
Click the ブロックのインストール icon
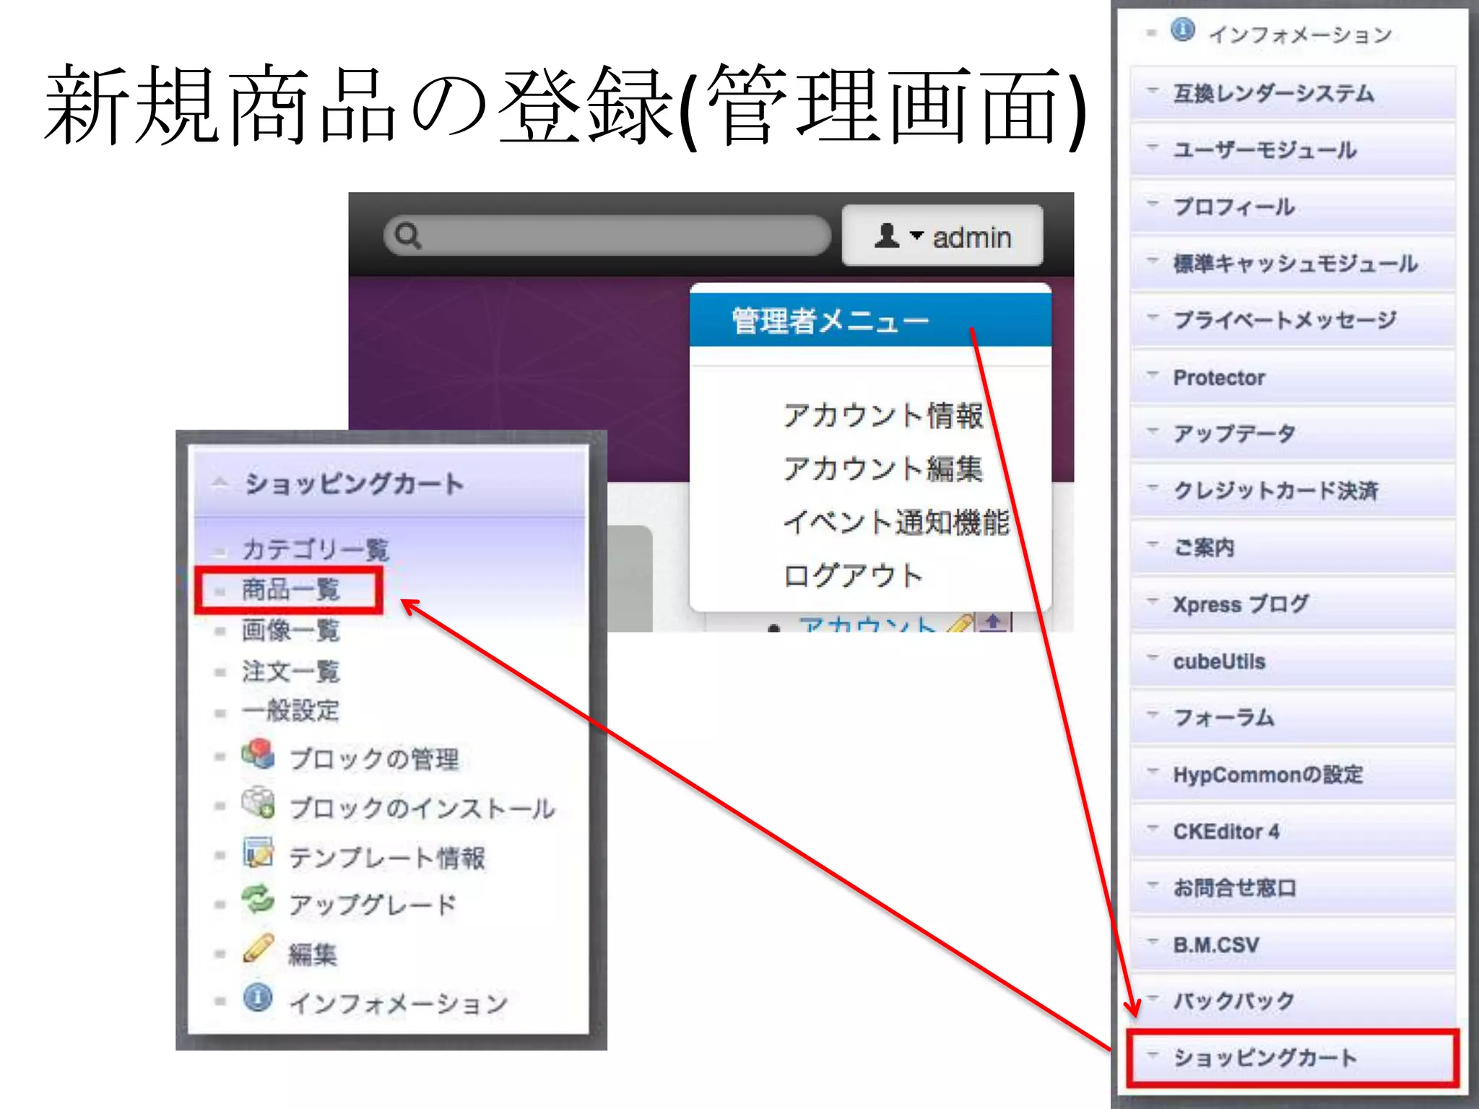[x=258, y=803]
